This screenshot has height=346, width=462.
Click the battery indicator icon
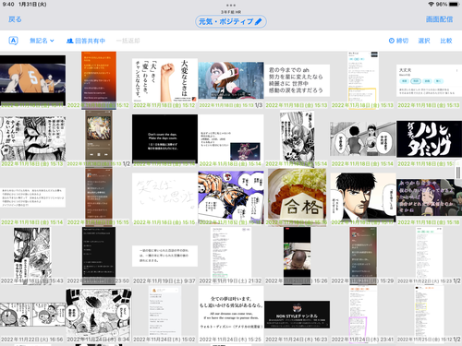pyautogui.click(x=454, y=5)
